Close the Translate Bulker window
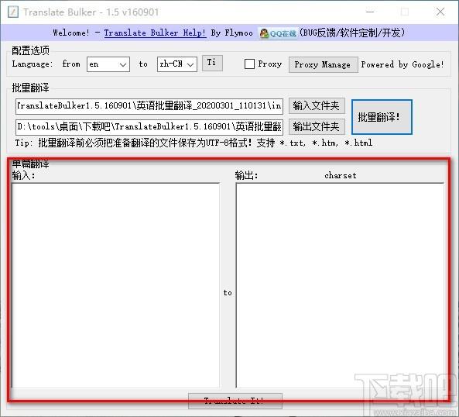The image size is (459, 417). [x=440, y=12]
